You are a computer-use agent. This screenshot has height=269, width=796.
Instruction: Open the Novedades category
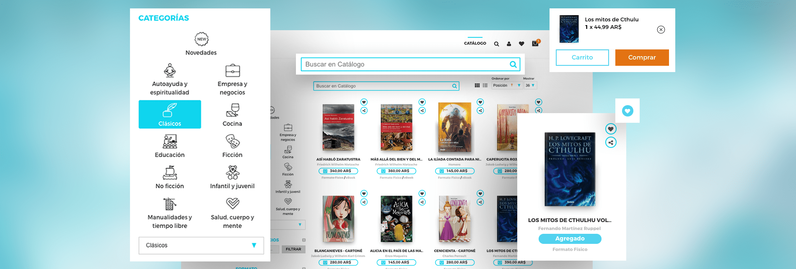coord(201,44)
